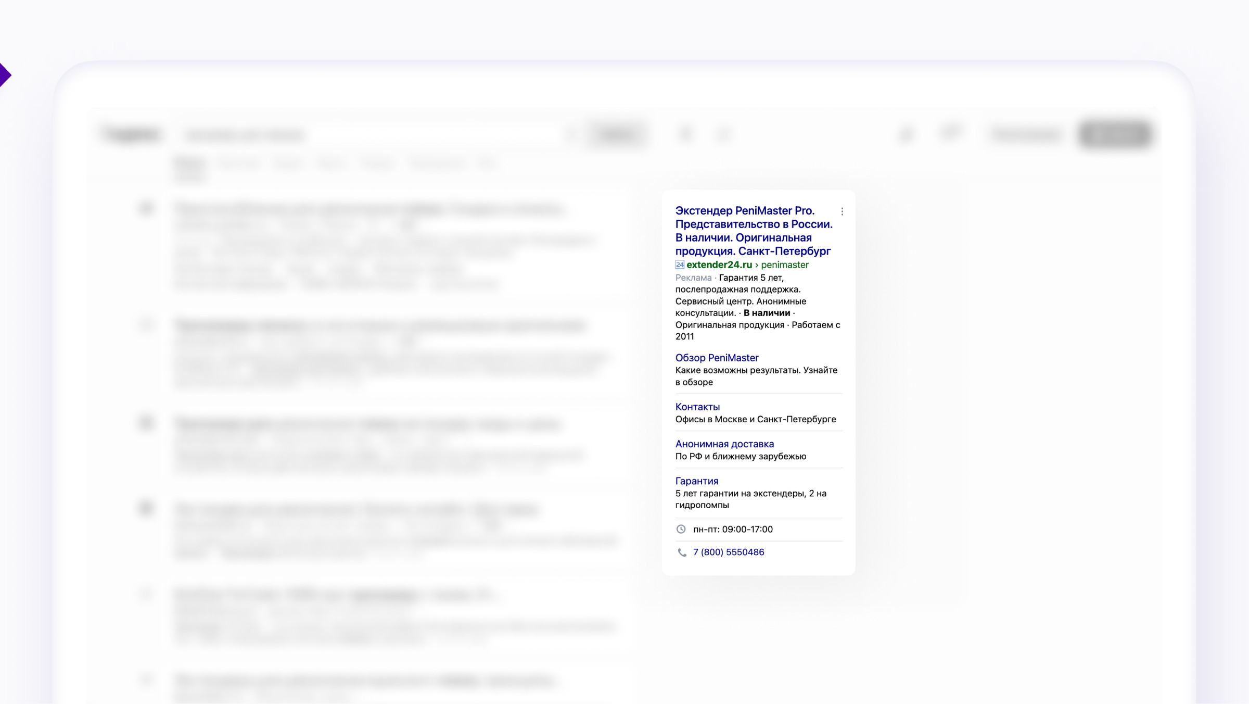The width and height of the screenshot is (1249, 704).
Task: Open the Контакты sitelink
Action: point(697,407)
